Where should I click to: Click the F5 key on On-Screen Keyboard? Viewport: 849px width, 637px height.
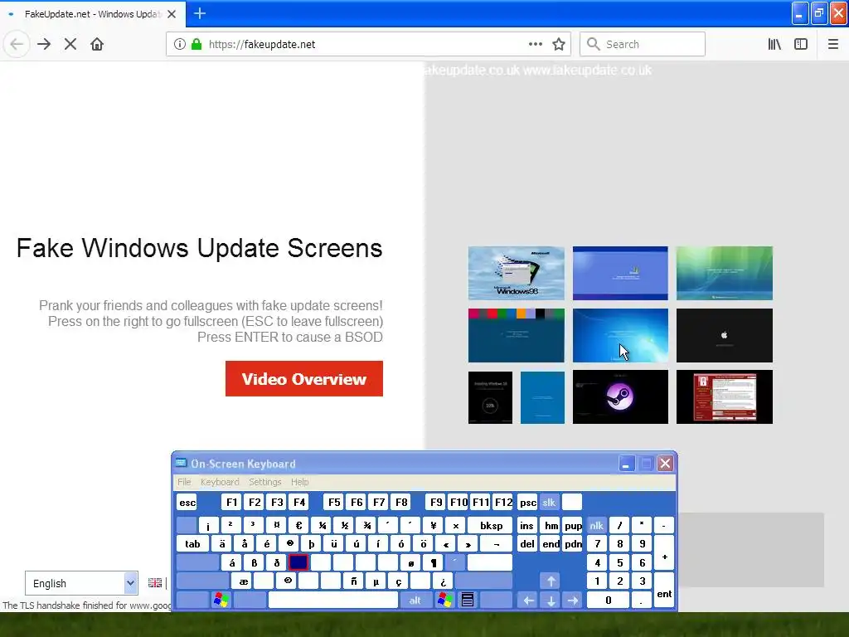click(334, 502)
